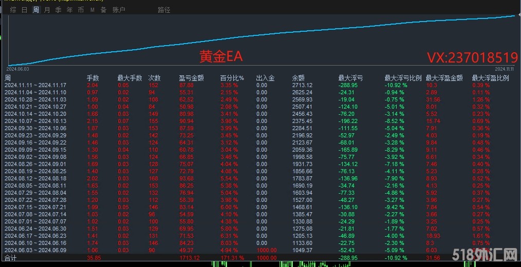The image size is (521, 267).
Task: Click balance value 2713.12
Action: [302, 85]
